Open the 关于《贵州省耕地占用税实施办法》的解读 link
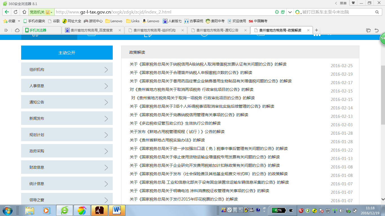Viewport: 385px width, 216px height. coord(167,140)
